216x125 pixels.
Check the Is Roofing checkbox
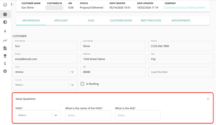[83, 84]
